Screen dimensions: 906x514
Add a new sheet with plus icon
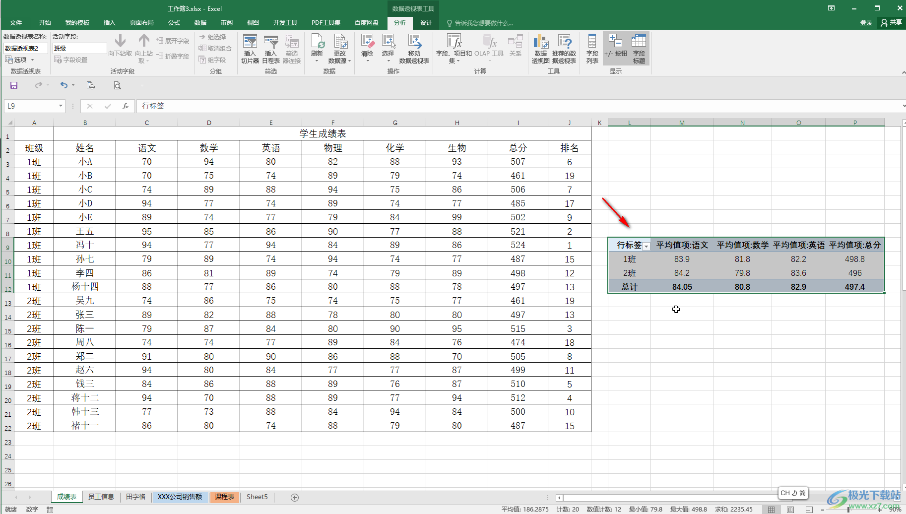click(295, 497)
